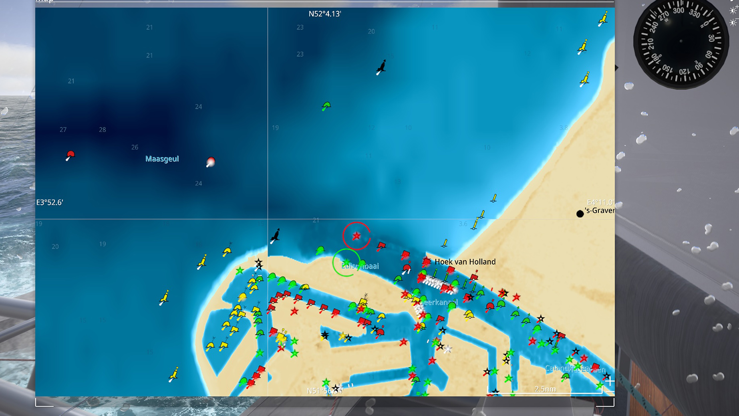This screenshot has width=739, height=416.
Task: Click the E3°52.6' longitude label
Action: tap(50, 202)
